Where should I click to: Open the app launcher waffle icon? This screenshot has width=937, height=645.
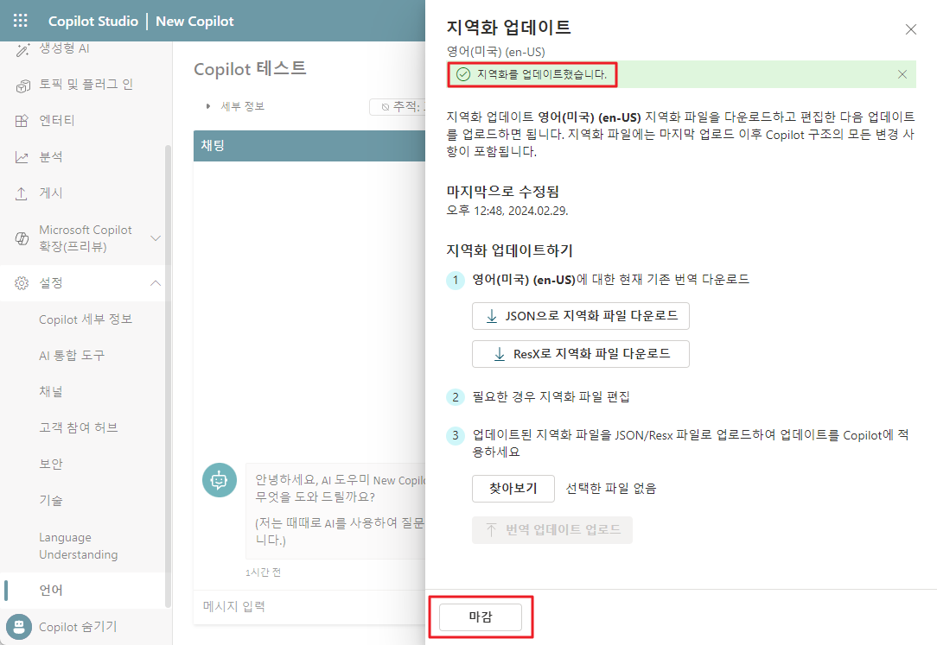tap(21, 21)
